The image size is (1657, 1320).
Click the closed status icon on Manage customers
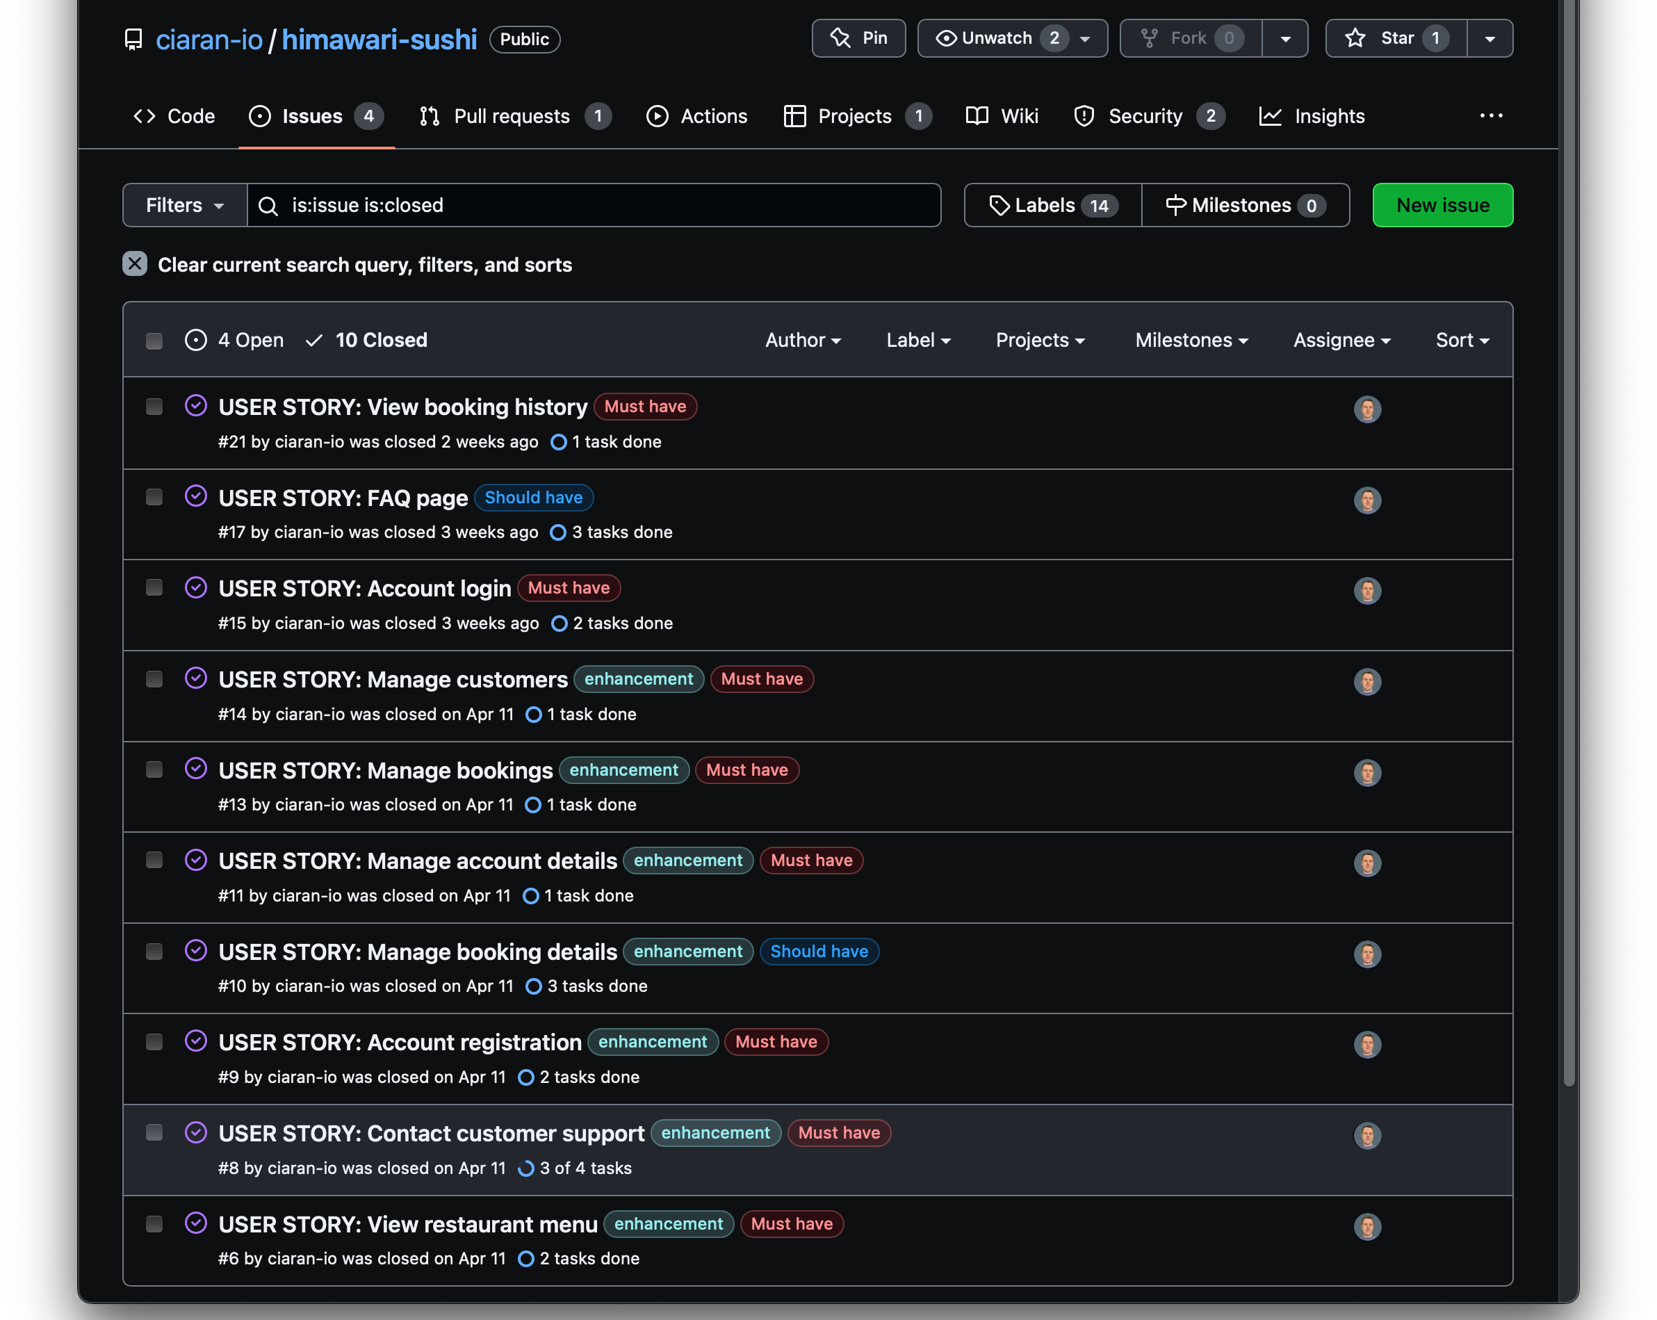[196, 678]
